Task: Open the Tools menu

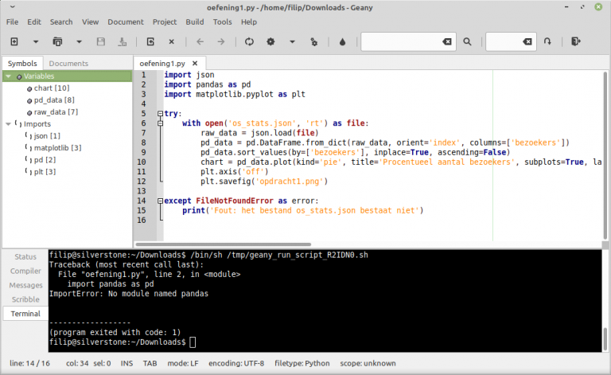Action: 222,21
